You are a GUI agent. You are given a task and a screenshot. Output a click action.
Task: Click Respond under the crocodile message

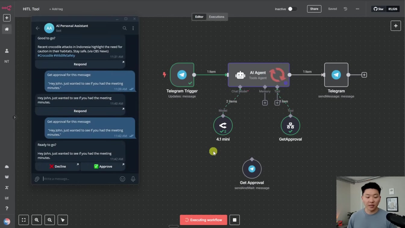point(80,64)
